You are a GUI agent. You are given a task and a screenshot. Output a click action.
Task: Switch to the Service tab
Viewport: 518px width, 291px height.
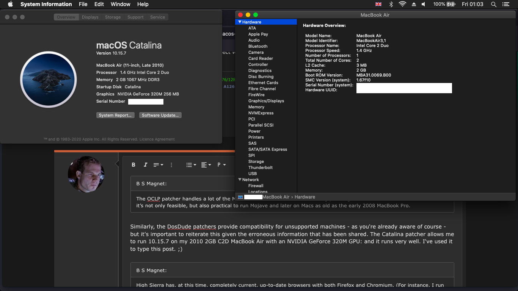158,17
